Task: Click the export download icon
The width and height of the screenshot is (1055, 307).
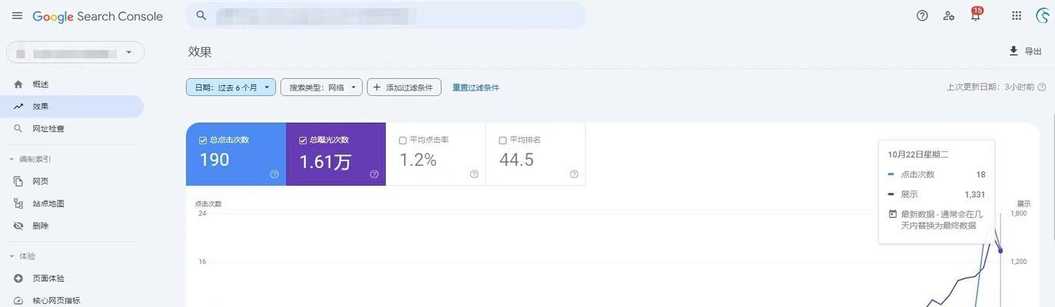Action: pos(1014,51)
